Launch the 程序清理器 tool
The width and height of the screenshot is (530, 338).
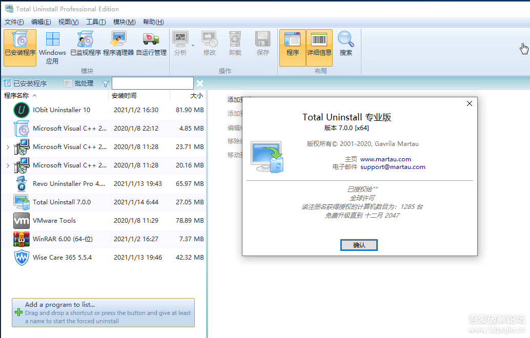118,44
